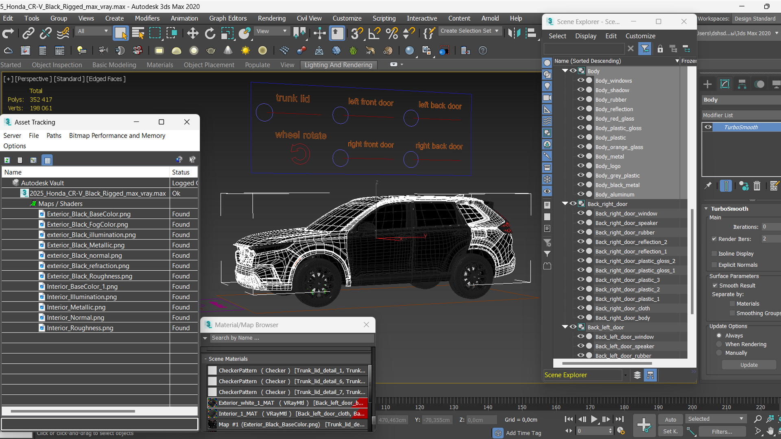This screenshot has width=781, height=439.
Task: Collapse the Back_right_door tree group
Action: (565, 204)
